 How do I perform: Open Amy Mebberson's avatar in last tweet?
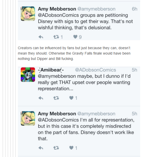(28, 118)
